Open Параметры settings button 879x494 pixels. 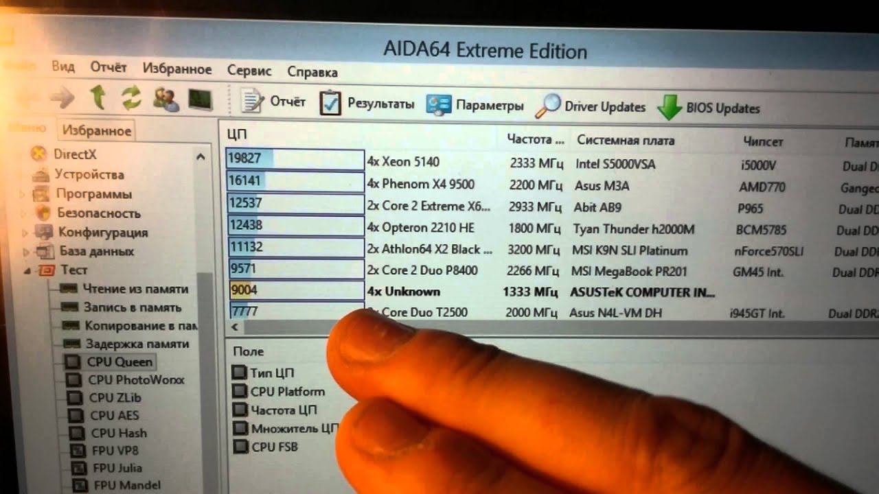475,106
